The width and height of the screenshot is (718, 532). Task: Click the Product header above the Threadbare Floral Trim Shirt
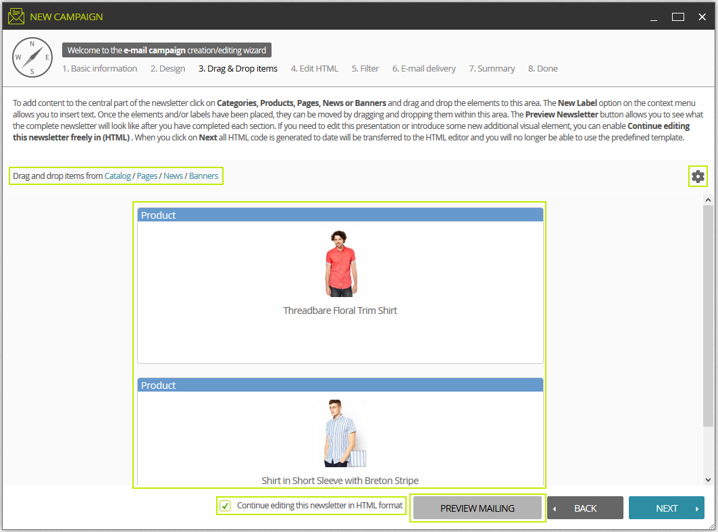tap(340, 215)
